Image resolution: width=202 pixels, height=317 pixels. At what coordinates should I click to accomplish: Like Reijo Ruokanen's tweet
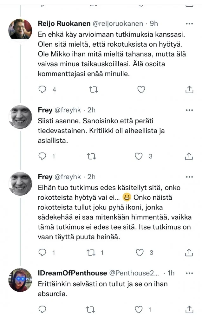[x=141, y=89]
